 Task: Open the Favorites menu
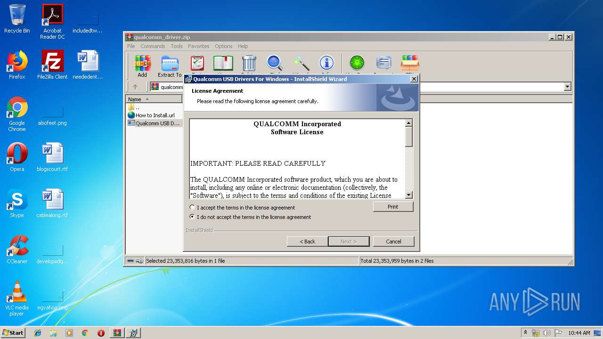[x=198, y=46]
